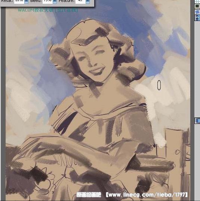Click the dark monitor-shaped icon on right strip
This screenshot has height=201, width=200.
(x=197, y=6)
